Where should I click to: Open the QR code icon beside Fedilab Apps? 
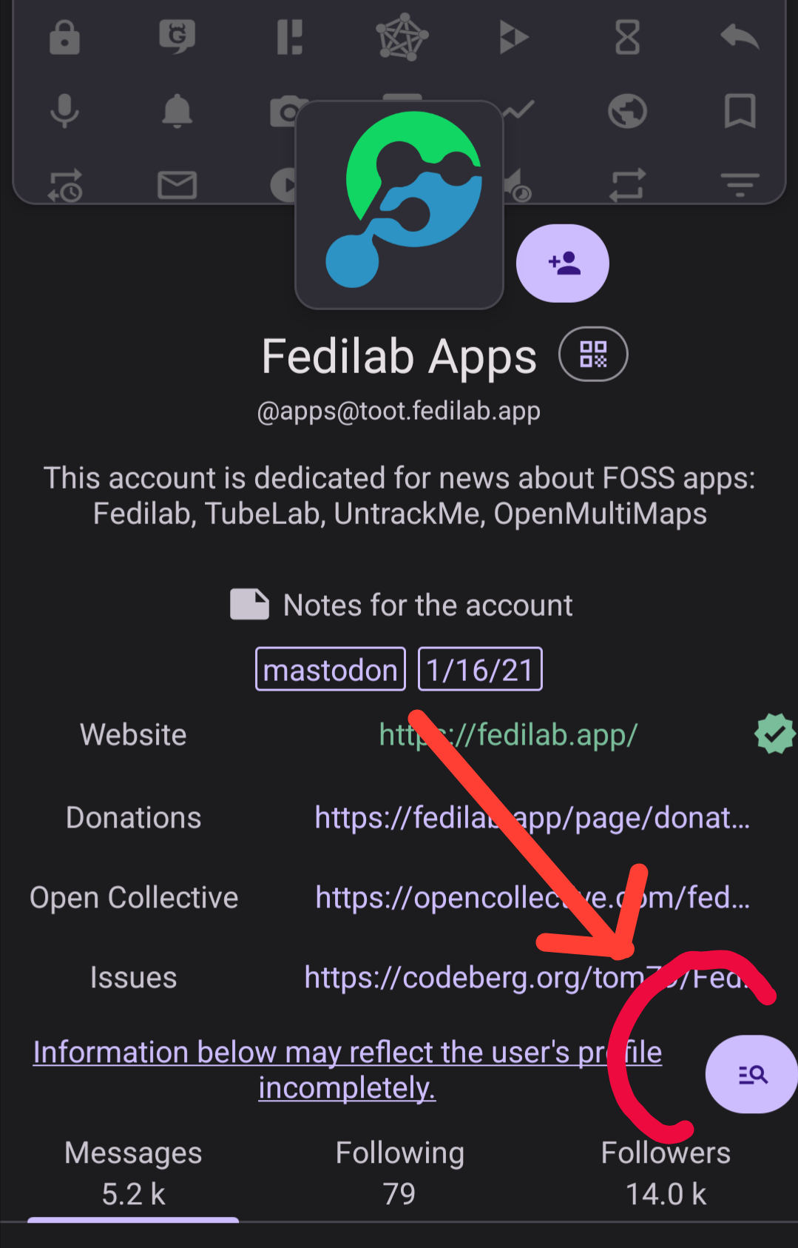(593, 355)
